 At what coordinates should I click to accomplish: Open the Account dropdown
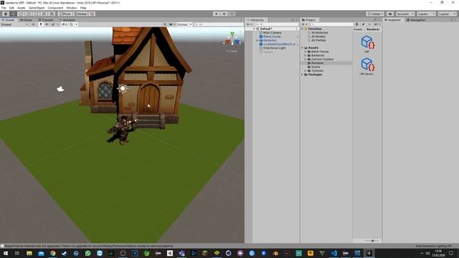pyautogui.click(x=405, y=14)
